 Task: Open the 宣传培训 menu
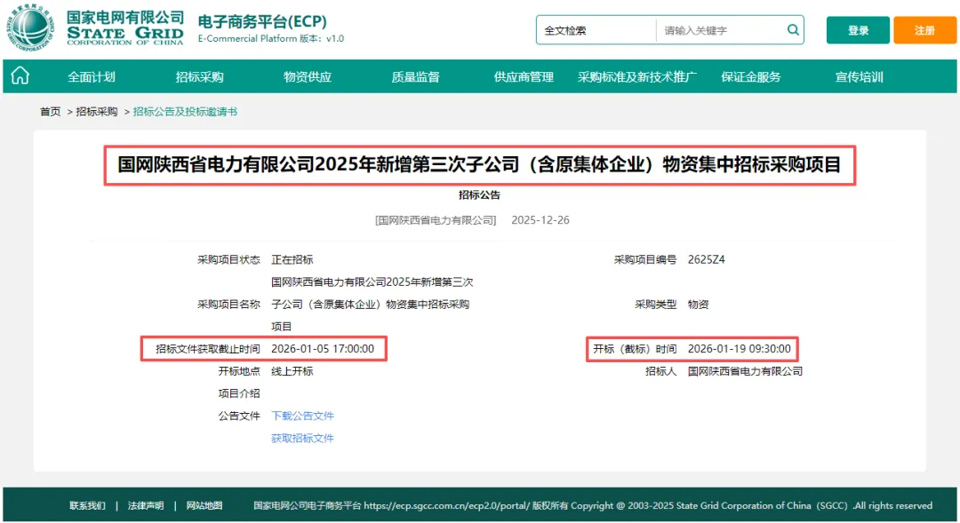[859, 77]
